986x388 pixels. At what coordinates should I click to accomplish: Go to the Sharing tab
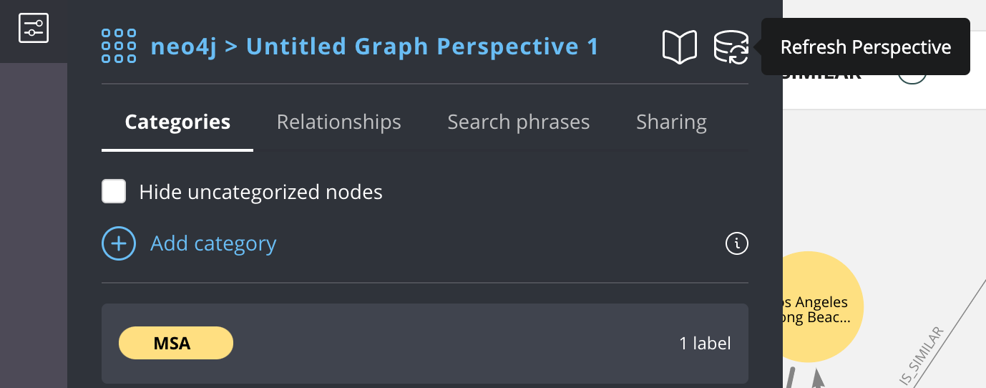pyautogui.click(x=671, y=122)
